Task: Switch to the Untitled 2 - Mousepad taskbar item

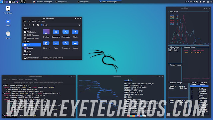Action: (43, 2)
